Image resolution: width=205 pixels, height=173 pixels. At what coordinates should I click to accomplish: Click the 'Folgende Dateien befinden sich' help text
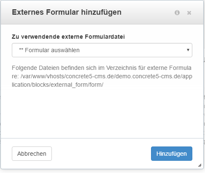(58, 68)
